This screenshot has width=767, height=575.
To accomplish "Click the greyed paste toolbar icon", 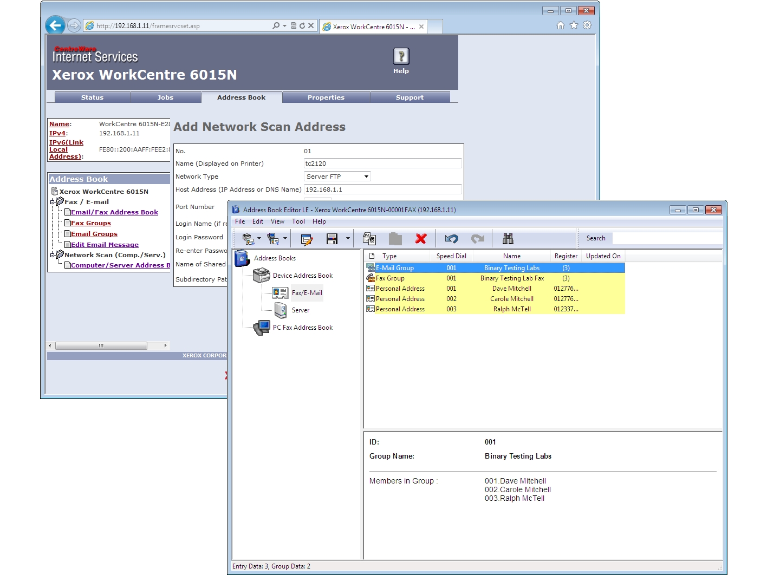I will 395,239.
